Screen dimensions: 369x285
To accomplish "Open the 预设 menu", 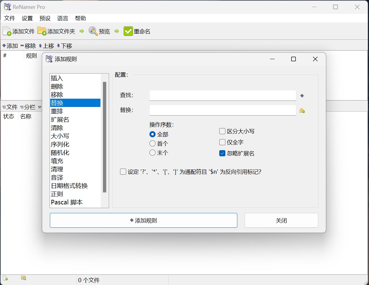I will 45,18.
